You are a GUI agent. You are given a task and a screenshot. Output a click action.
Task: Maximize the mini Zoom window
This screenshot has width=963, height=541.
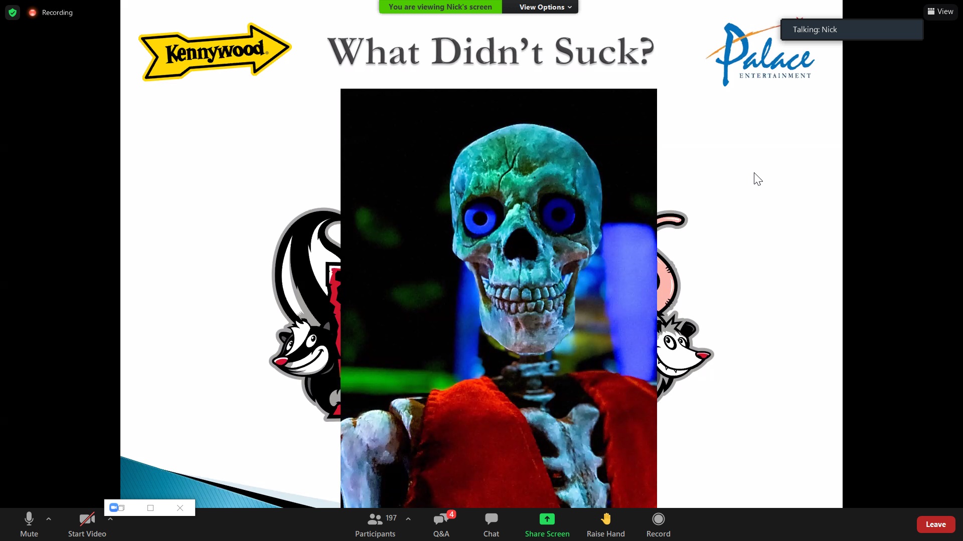pos(150,508)
